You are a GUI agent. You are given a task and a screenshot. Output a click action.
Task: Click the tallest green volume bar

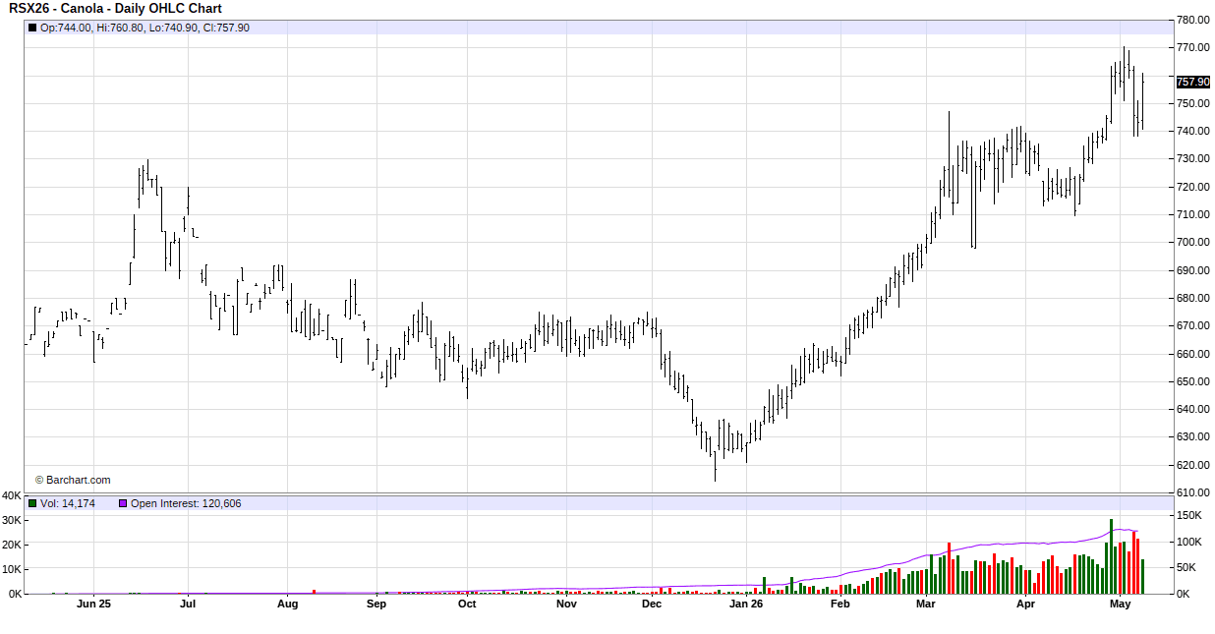pos(1111,556)
